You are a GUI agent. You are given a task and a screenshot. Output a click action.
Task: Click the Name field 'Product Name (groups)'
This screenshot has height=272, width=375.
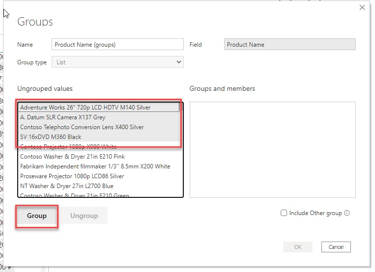tap(117, 45)
